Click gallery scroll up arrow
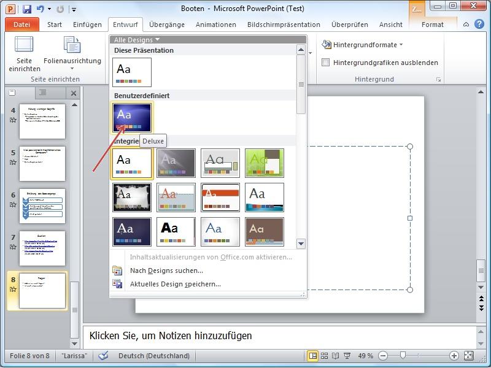 [x=301, y=50]
